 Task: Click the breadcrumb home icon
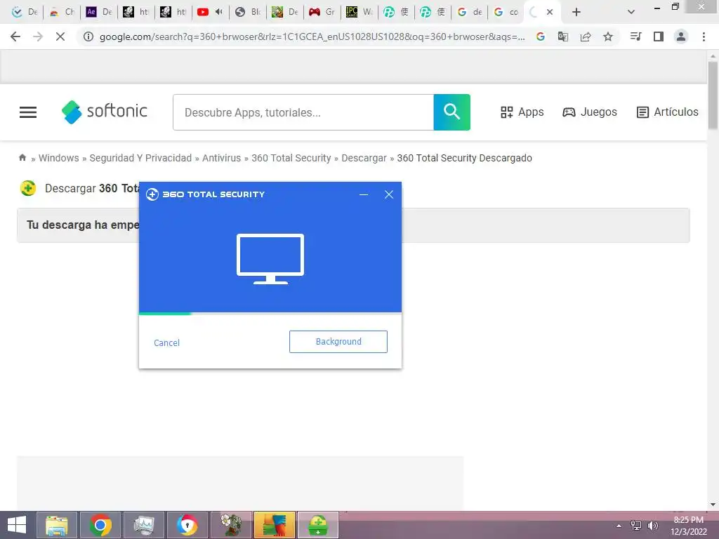pos(22,158)
